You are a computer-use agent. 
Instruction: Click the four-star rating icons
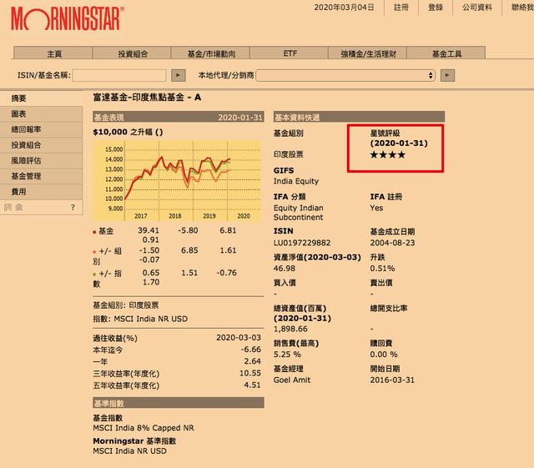pos(388,156)
